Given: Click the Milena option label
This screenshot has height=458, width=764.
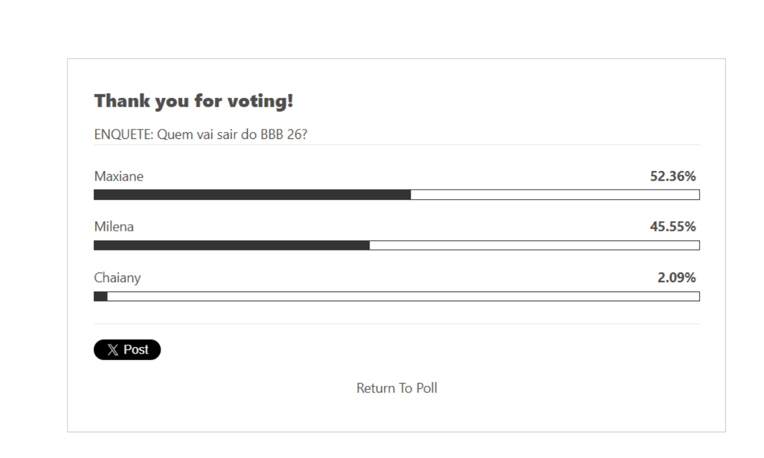Looking at the screenshot, I should click(x=114, y=227).
